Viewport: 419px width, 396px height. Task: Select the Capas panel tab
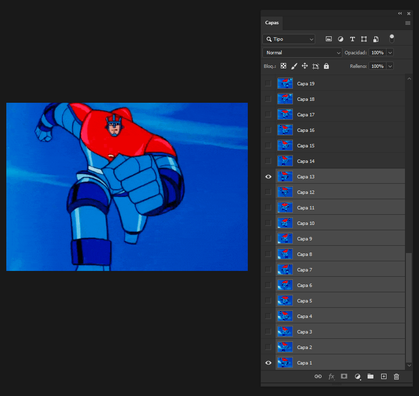tap(272, 23)
